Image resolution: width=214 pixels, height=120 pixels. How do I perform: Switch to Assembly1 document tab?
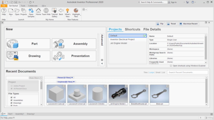[x=20, y=114]
